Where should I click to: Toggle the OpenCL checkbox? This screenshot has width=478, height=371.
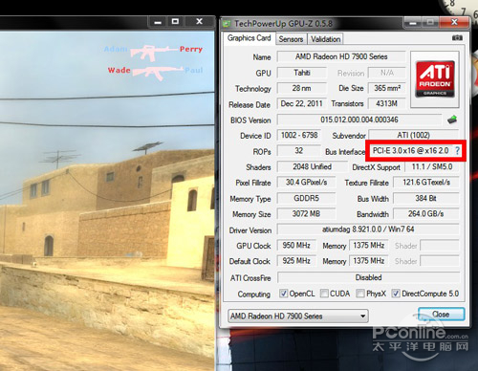pyautogui.click(x=283, y=294)
